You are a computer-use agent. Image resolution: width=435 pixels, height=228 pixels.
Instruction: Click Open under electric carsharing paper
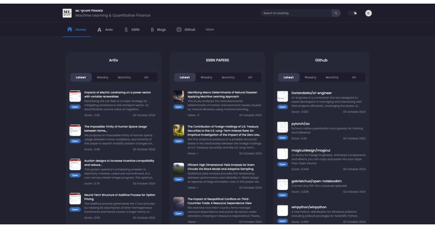(75, 107)
